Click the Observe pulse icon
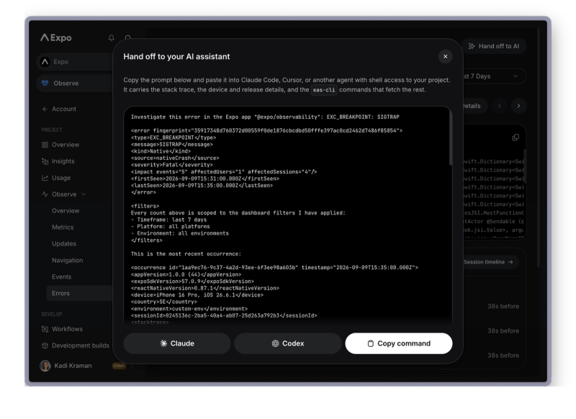This screenshot has height=419, width=576. tap(45, 194)
